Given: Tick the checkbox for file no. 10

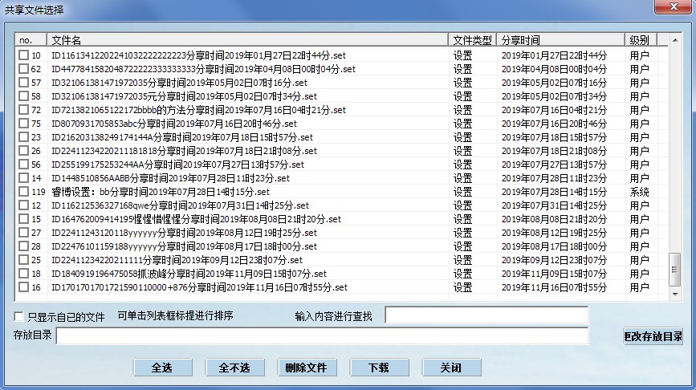Looking at the screenshot, I should (23, 55).
